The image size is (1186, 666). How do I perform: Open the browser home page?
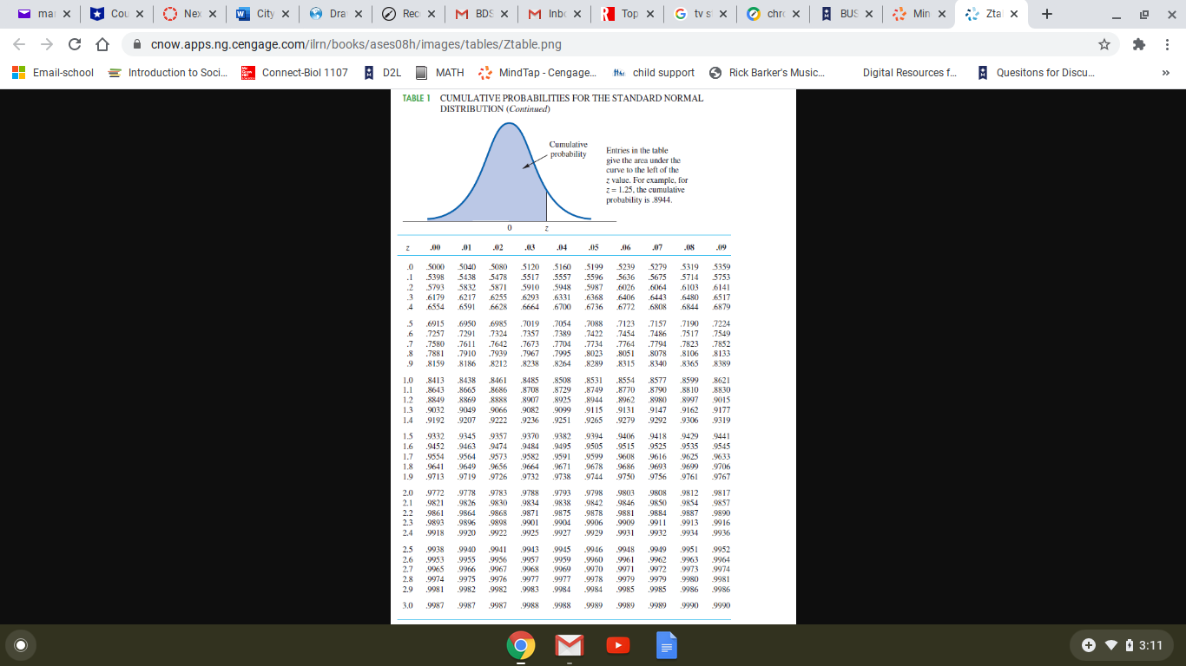tap(102, 44)
